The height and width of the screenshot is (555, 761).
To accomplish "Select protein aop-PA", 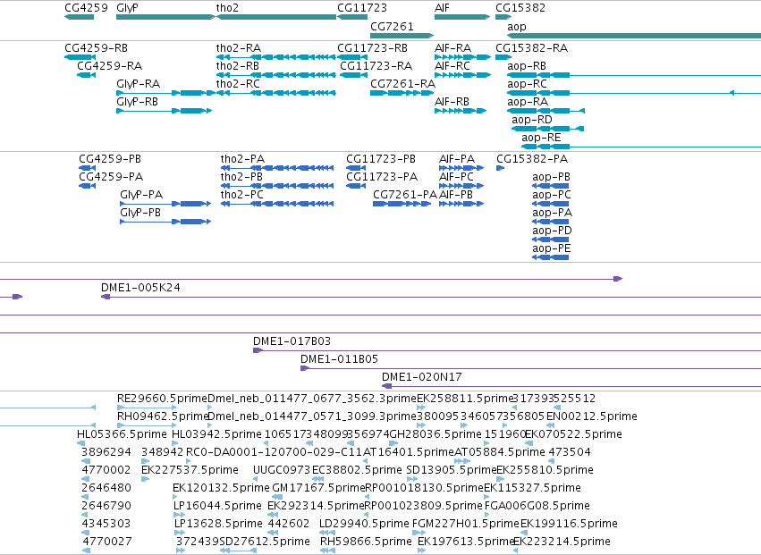I will (x=550, y=222).
